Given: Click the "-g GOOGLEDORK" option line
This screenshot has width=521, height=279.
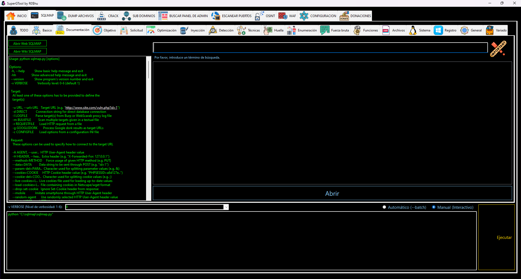Looking at the screenshot, I should (x=58, y=128).
